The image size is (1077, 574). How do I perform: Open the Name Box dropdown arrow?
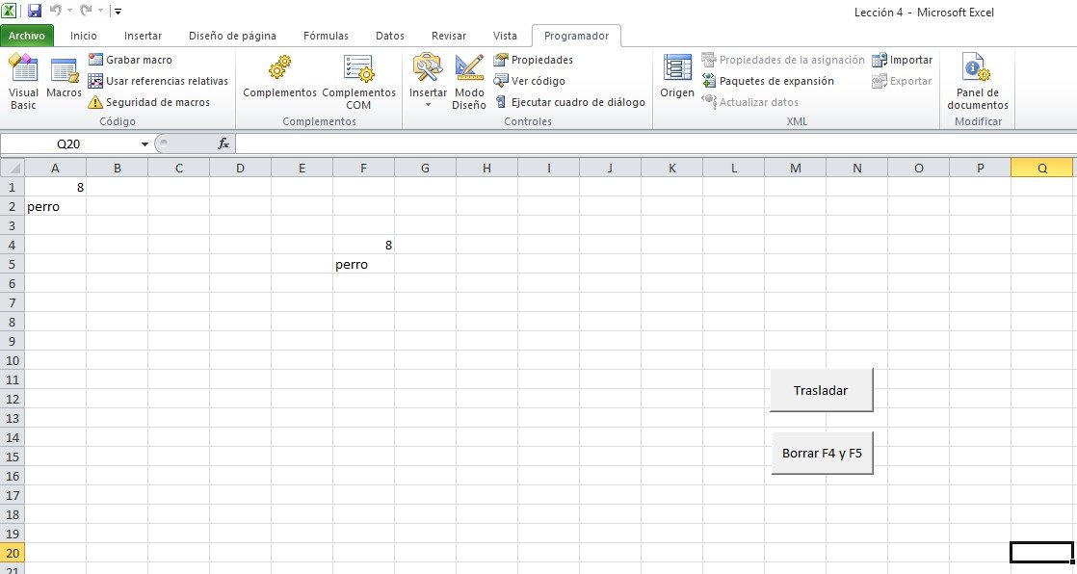(x=144, y=144)
